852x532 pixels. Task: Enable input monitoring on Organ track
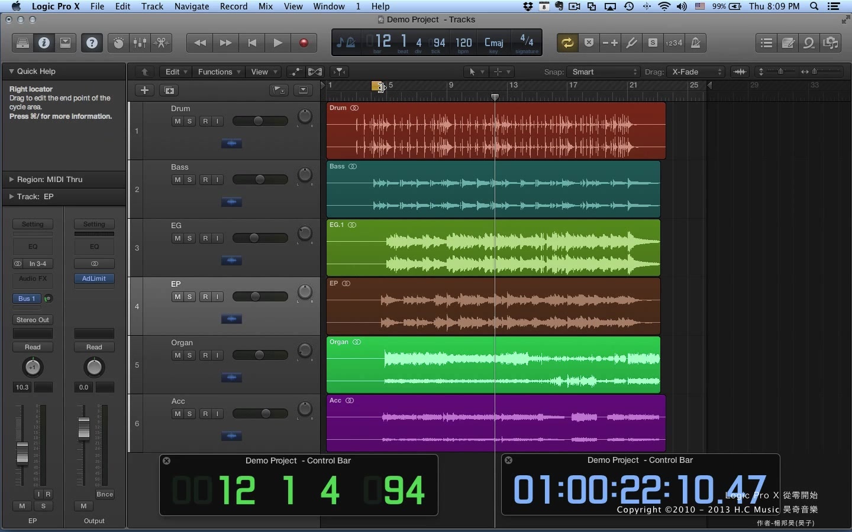click(217, 355)
